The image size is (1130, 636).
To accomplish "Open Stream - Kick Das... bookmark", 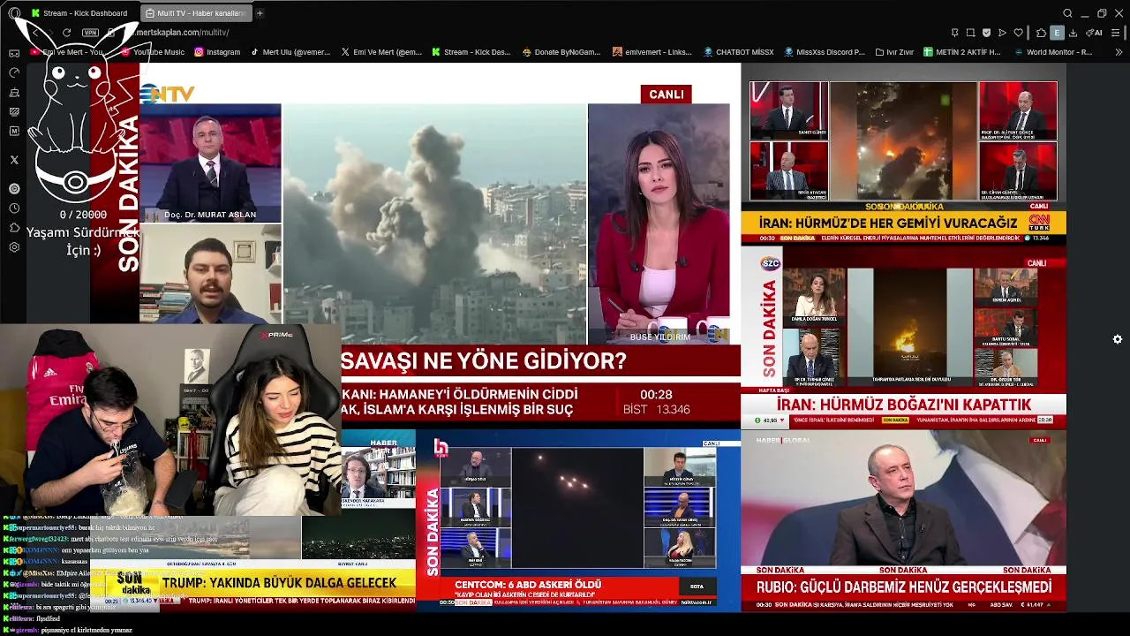I will tap(471, 52).
